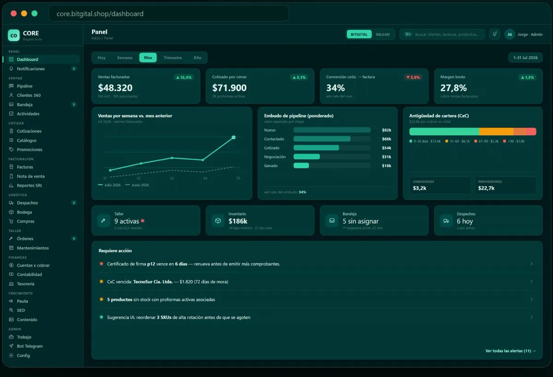This screenshot has width=553, height=377.
Task: Click the Pipeline icon in the sidebar
Action: (12, 86)
